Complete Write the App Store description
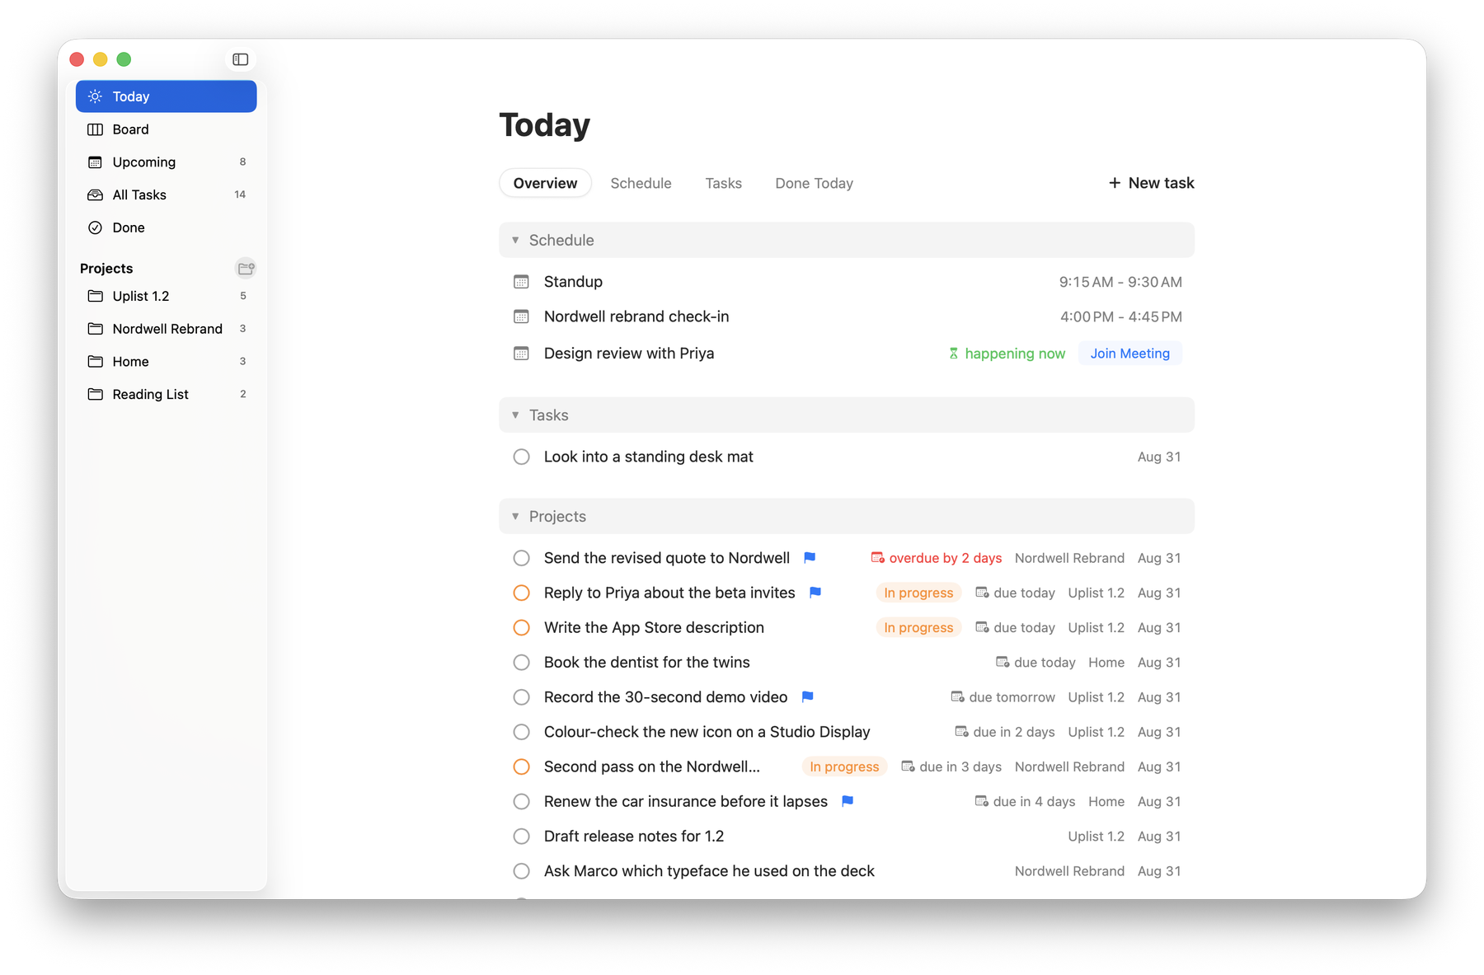 click(x=522, y=628)
